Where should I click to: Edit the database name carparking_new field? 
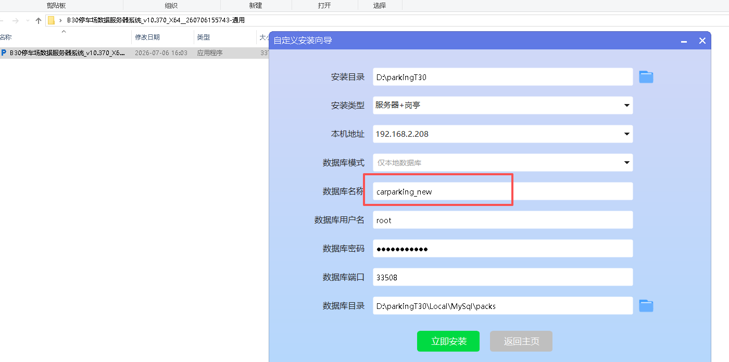tap(503, 191)
